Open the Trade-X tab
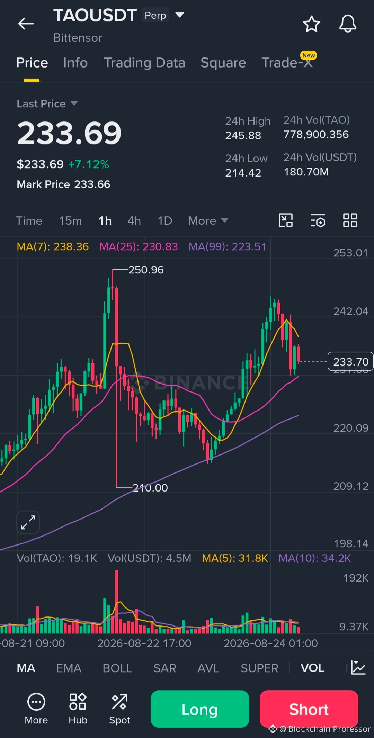Image resolution: width=374 pixels, height=738 pixels. pos(287,63)
